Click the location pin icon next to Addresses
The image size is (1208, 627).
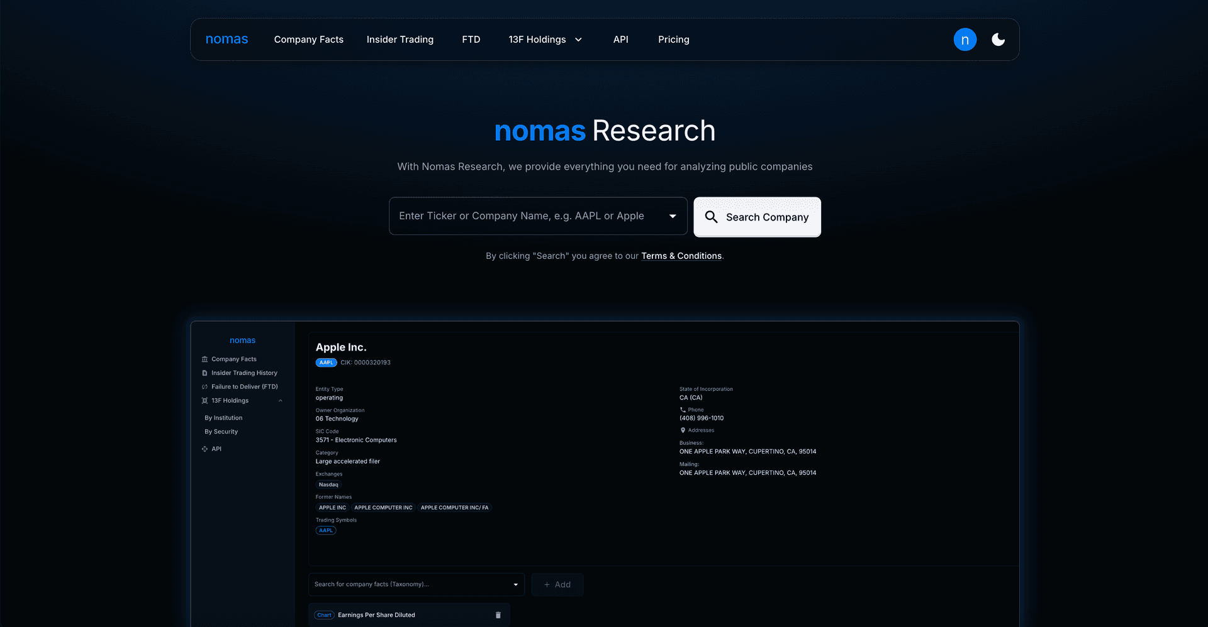tap(683, 430)
